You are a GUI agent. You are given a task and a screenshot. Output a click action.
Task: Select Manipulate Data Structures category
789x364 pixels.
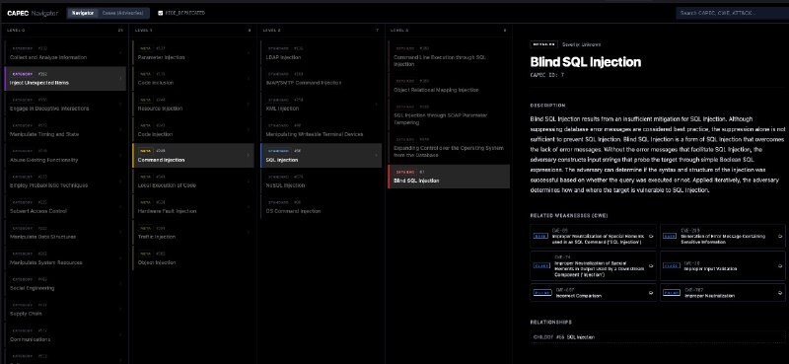coord(65,233)
